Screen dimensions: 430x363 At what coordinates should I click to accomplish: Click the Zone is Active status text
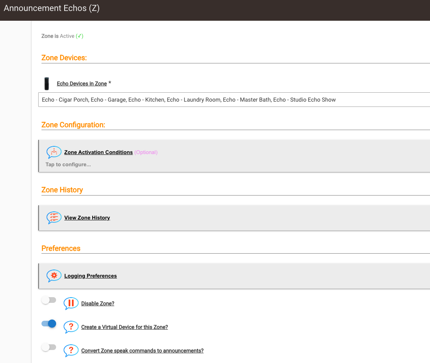[62, 36]
